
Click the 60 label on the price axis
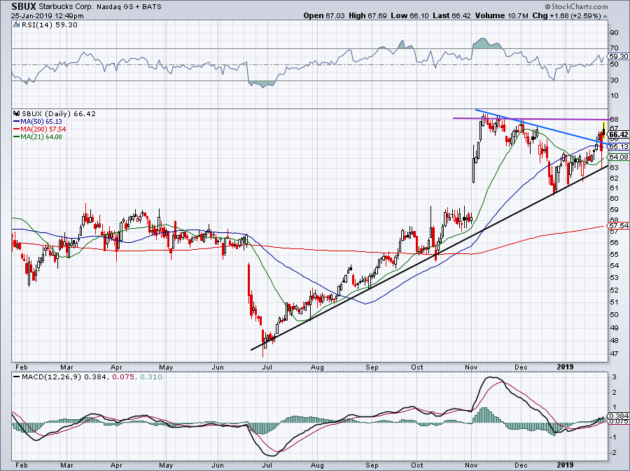pos(614,199)
